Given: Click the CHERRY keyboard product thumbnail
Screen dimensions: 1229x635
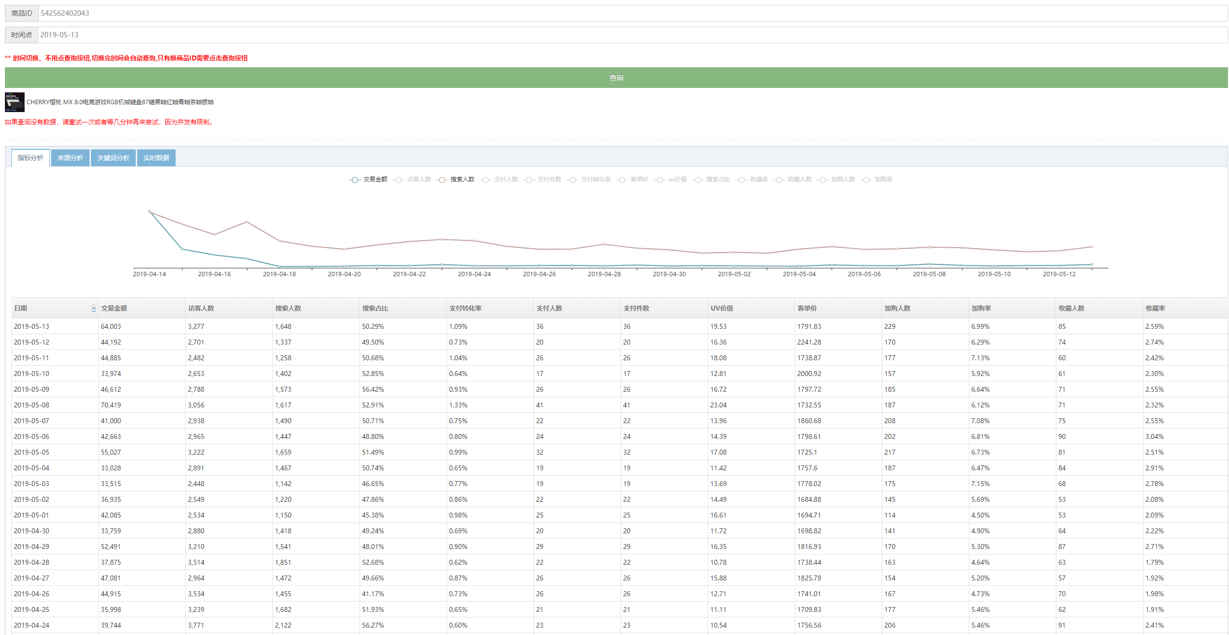Looking at the screenshot, I should tap(15, 102).
